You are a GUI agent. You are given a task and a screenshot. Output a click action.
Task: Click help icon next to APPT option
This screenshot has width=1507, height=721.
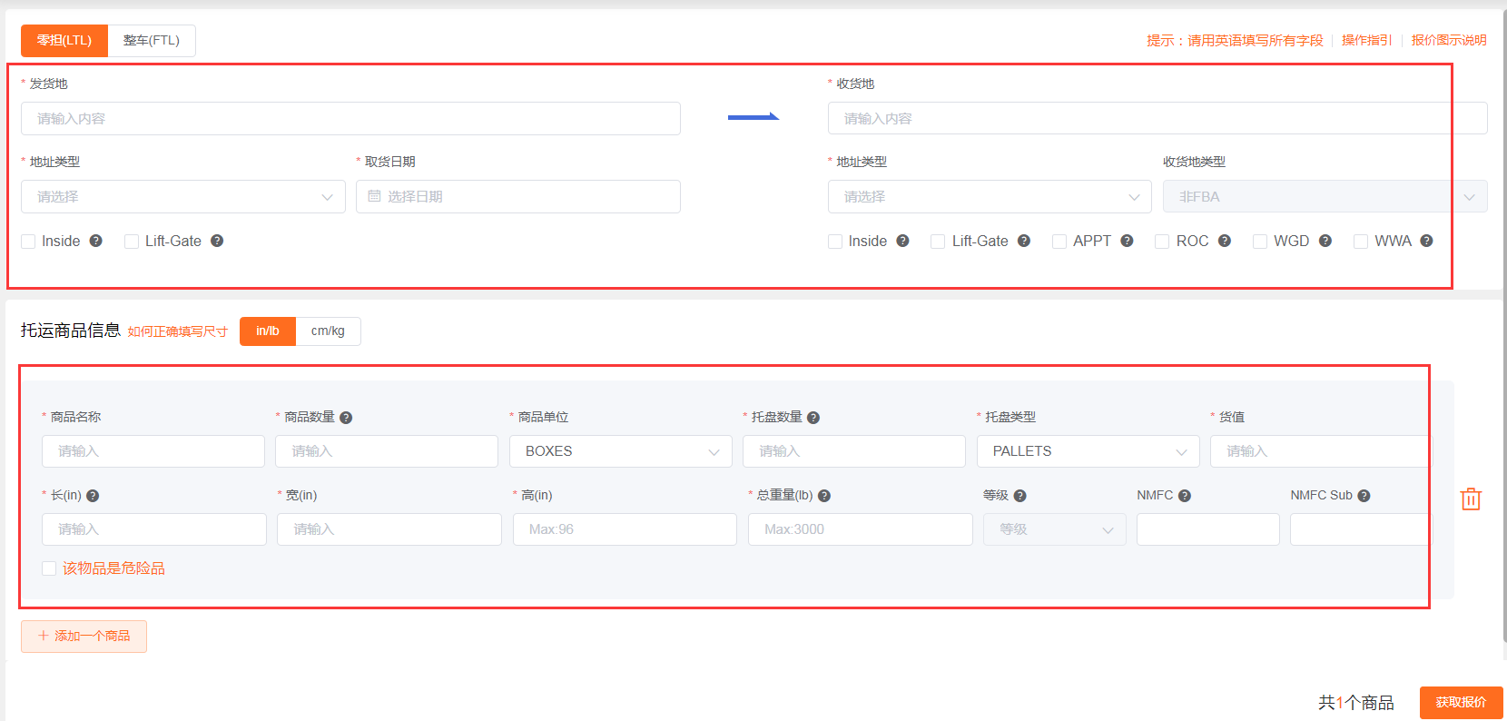[x=1127, y=241]
